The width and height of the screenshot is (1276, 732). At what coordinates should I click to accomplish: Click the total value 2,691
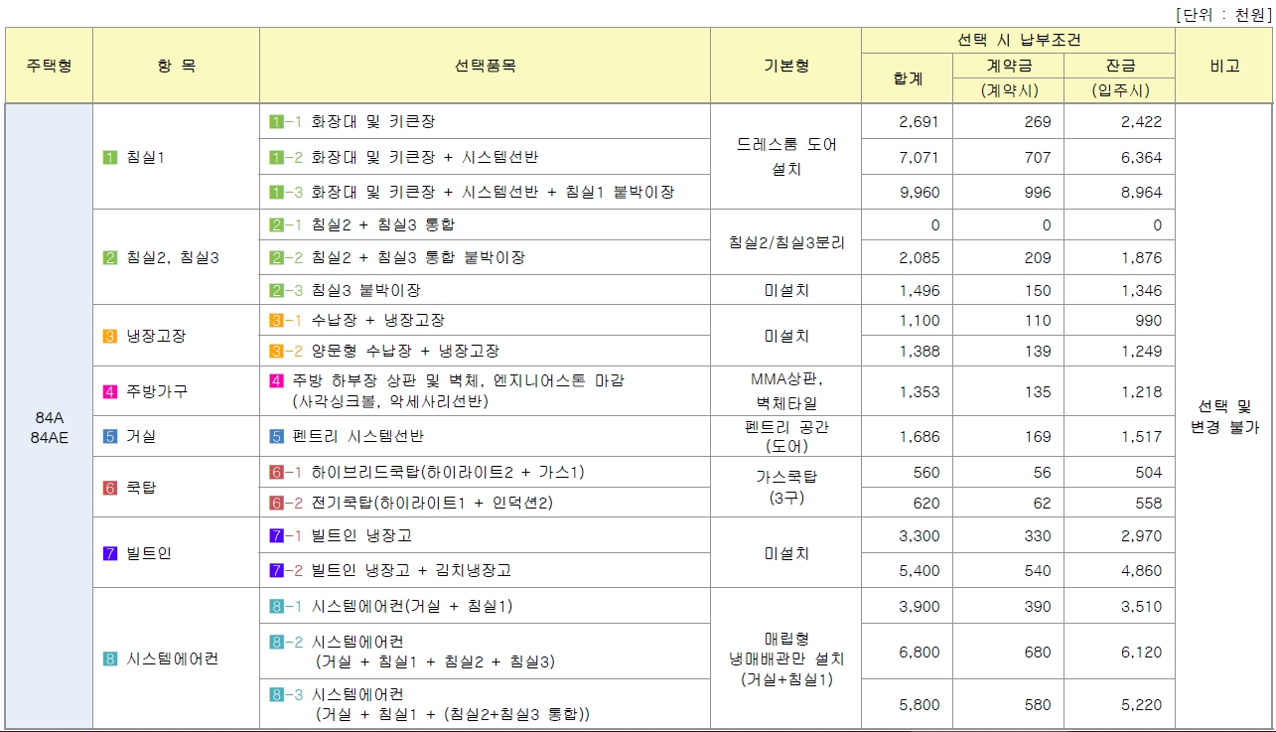coord(919,122)
